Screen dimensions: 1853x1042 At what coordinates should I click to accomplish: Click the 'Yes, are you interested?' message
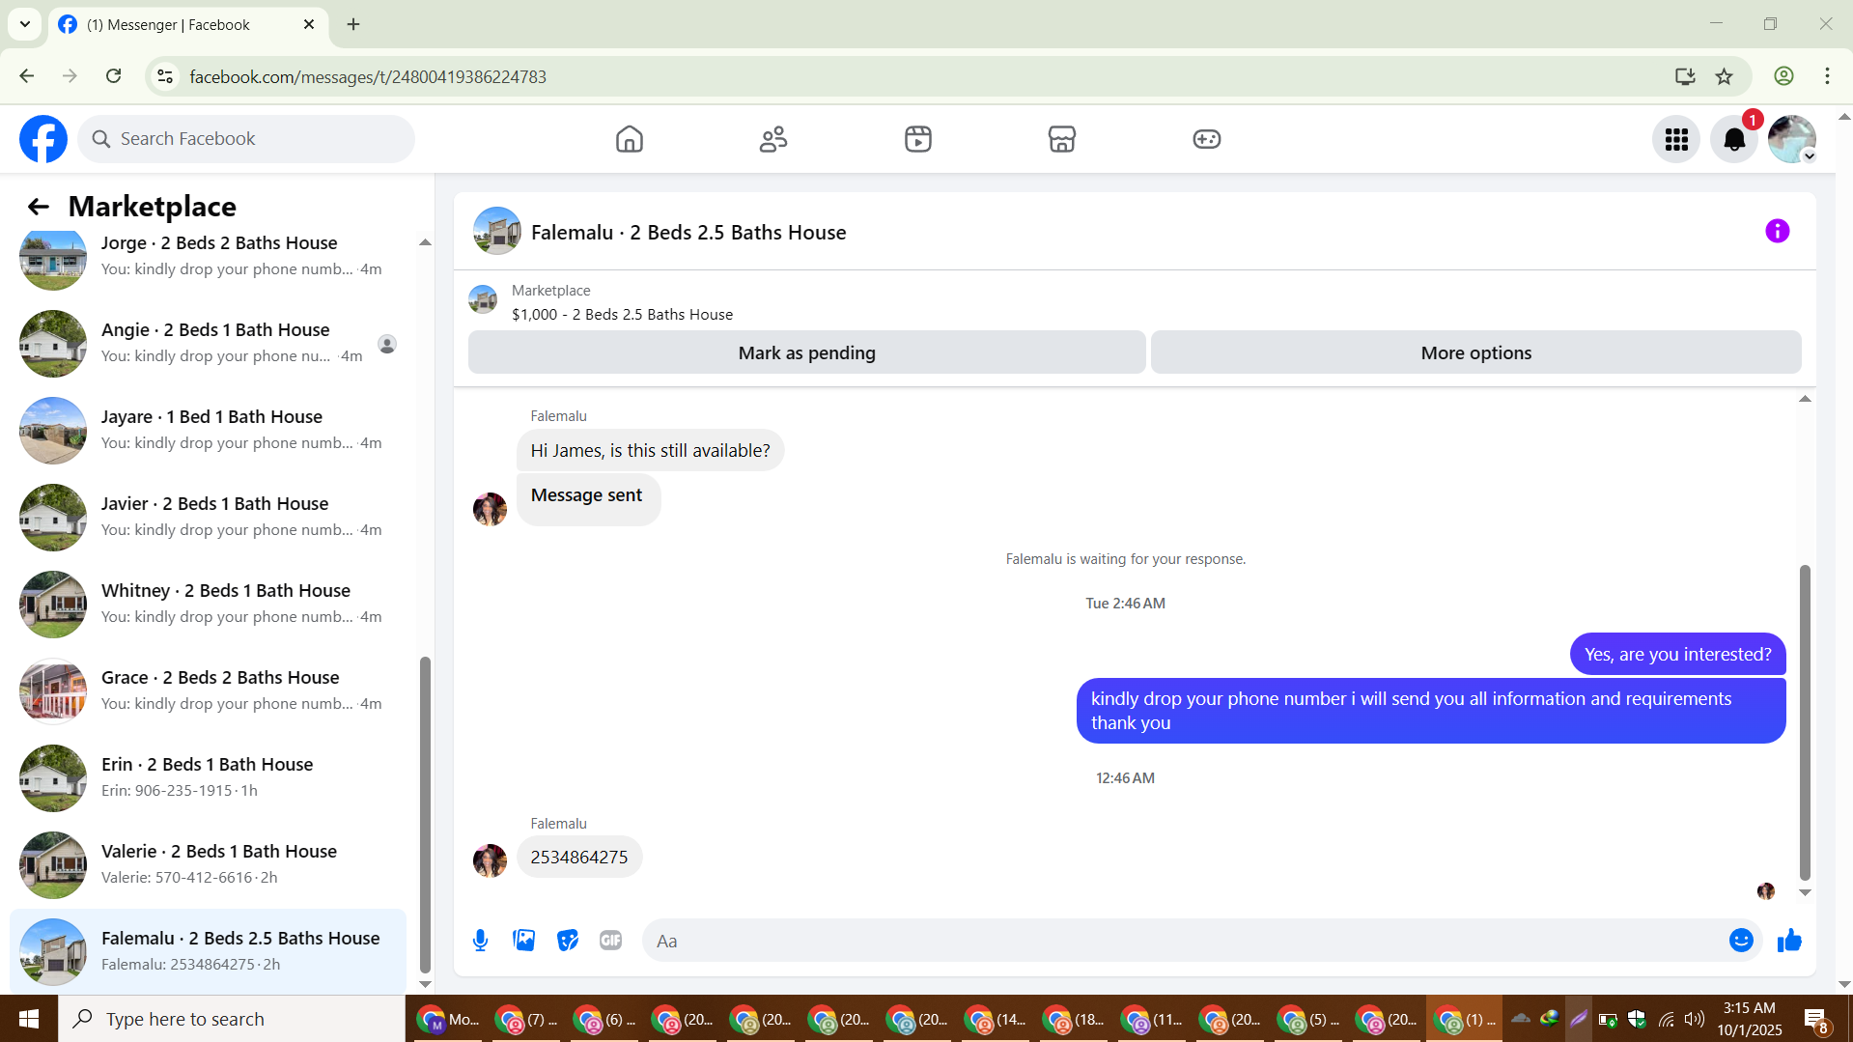pos(1677,655)
